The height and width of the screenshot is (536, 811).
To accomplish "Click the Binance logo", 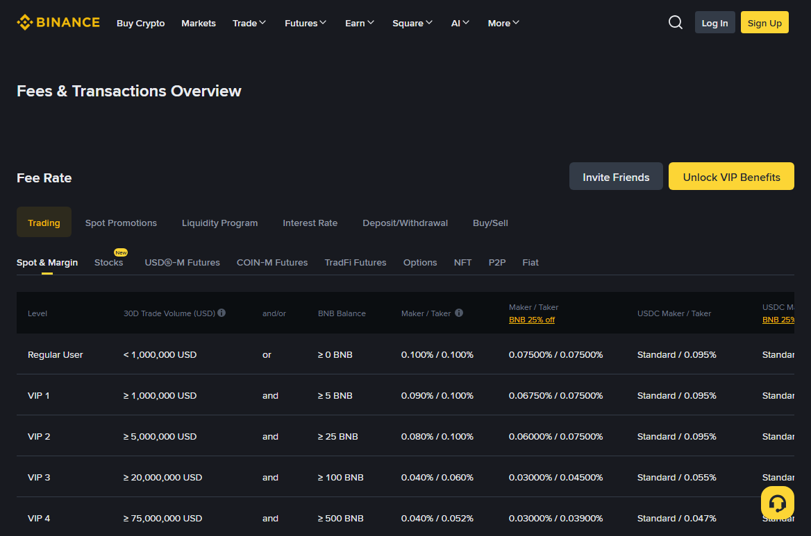I will 58,23.
